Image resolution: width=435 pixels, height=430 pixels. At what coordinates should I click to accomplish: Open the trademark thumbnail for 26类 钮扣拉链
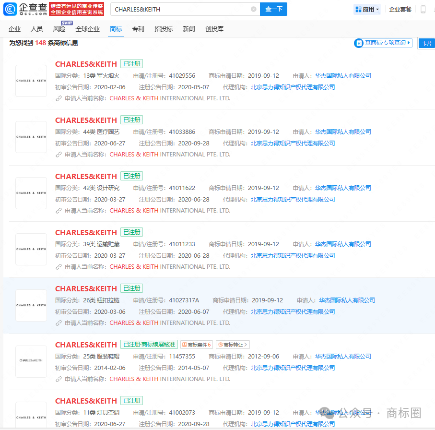click(31, 305)
